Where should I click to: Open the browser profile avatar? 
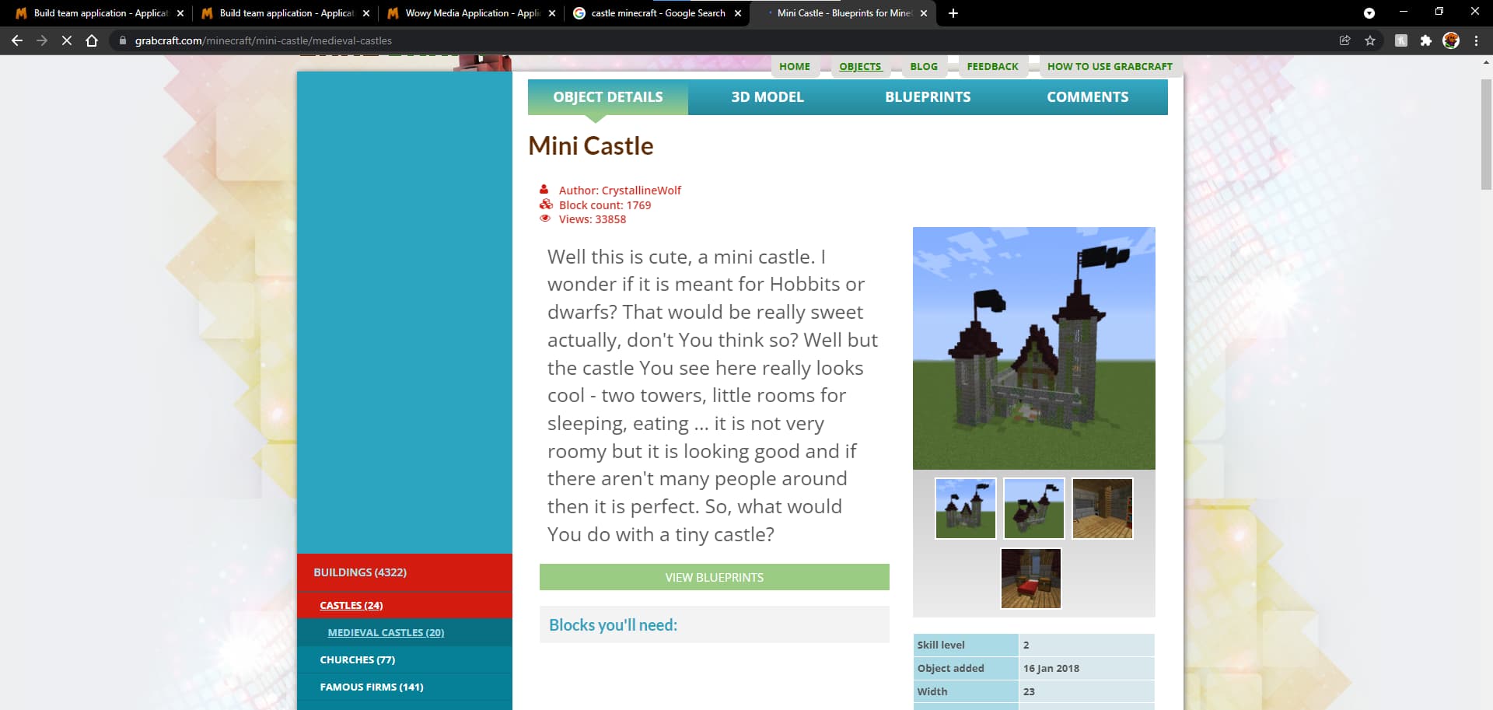coord(1451,40)
